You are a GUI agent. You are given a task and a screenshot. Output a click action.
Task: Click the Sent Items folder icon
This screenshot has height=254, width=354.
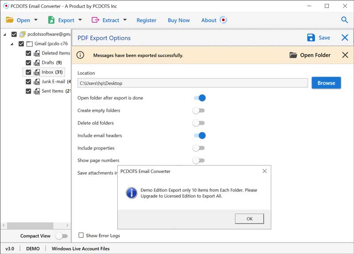(x=37, y=91)
